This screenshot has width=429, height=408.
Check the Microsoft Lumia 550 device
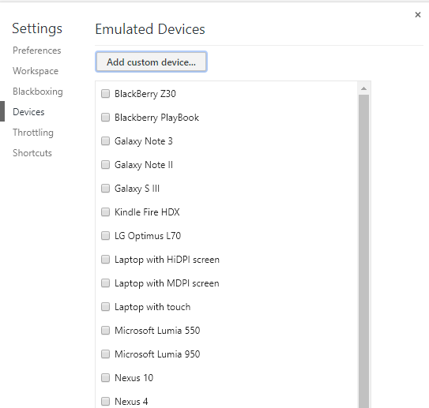pos(105,331)
